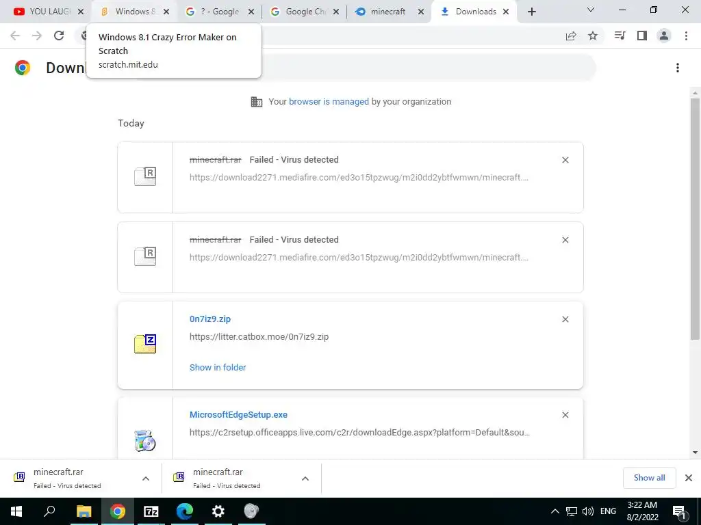Switch to the Windows 8.1 Scratch tab
701x525 pixels.
click(129, 12)
